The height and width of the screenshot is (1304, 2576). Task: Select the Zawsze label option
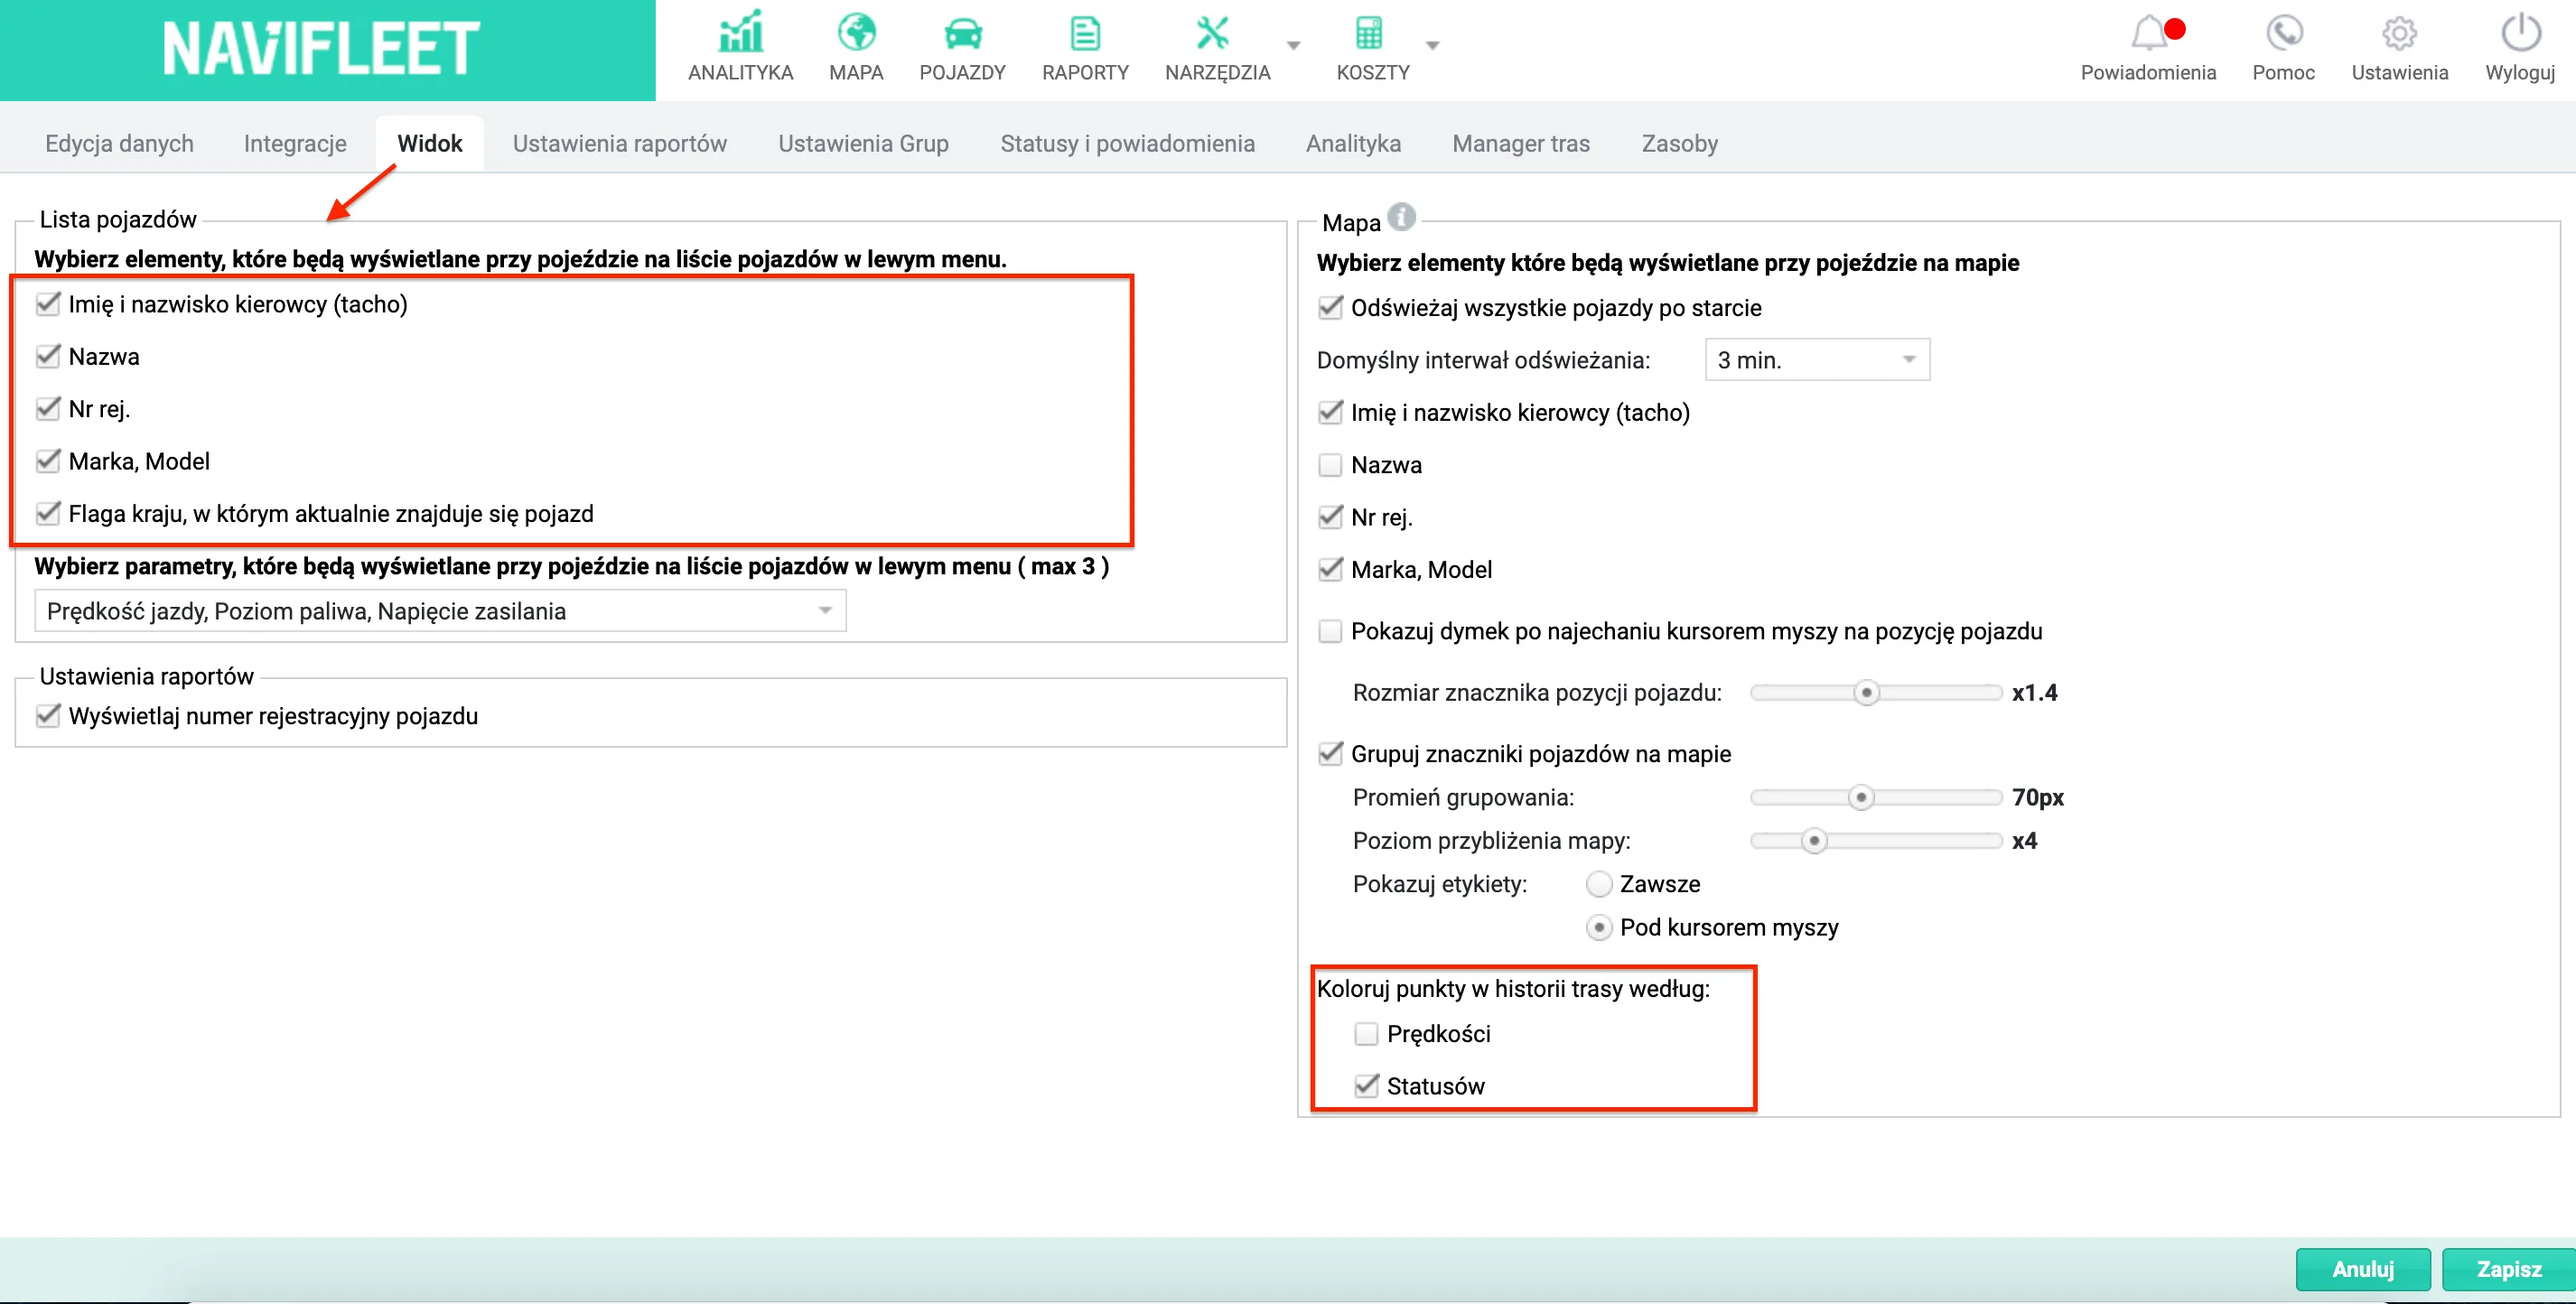tap(1599, 884)
